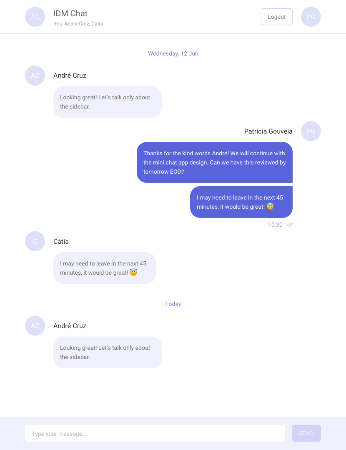Click the SEND button
This screenshot has height=450, width=346.
306,433
